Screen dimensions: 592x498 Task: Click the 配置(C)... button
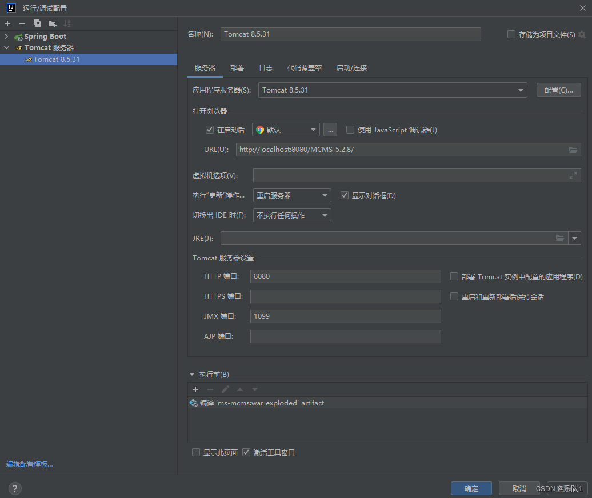[x=558, y=90]
